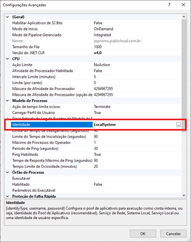Click the Terminate value

[102, 106]
